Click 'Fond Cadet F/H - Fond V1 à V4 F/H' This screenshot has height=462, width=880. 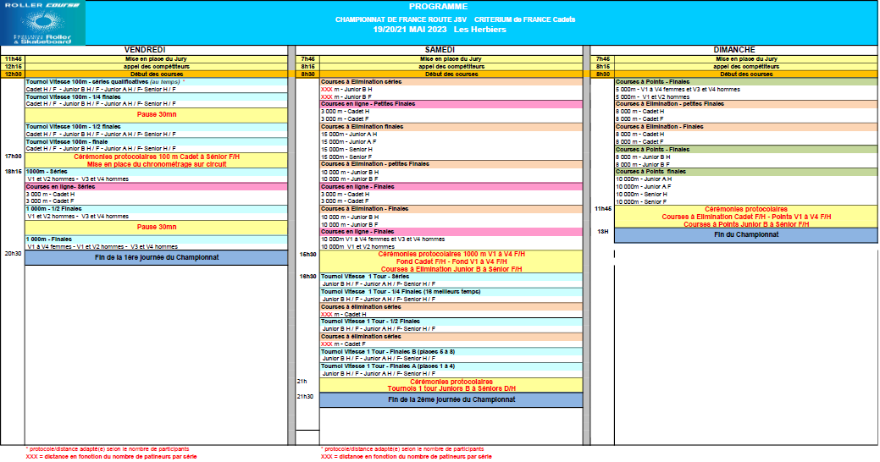pyautogui.click(x=451, y=261)
